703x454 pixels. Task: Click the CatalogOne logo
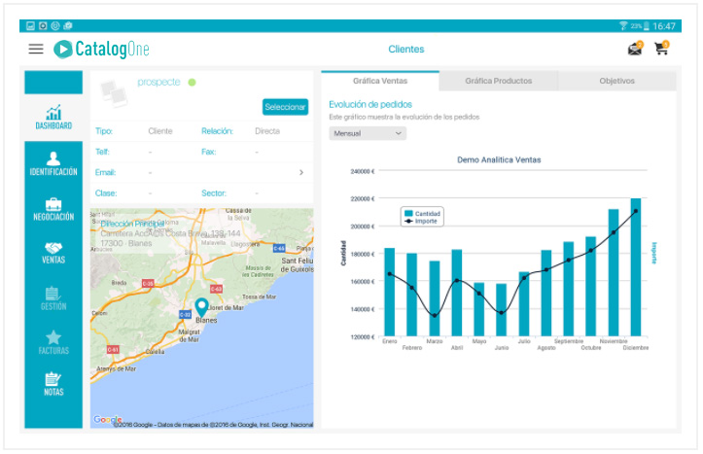point(101,49)
